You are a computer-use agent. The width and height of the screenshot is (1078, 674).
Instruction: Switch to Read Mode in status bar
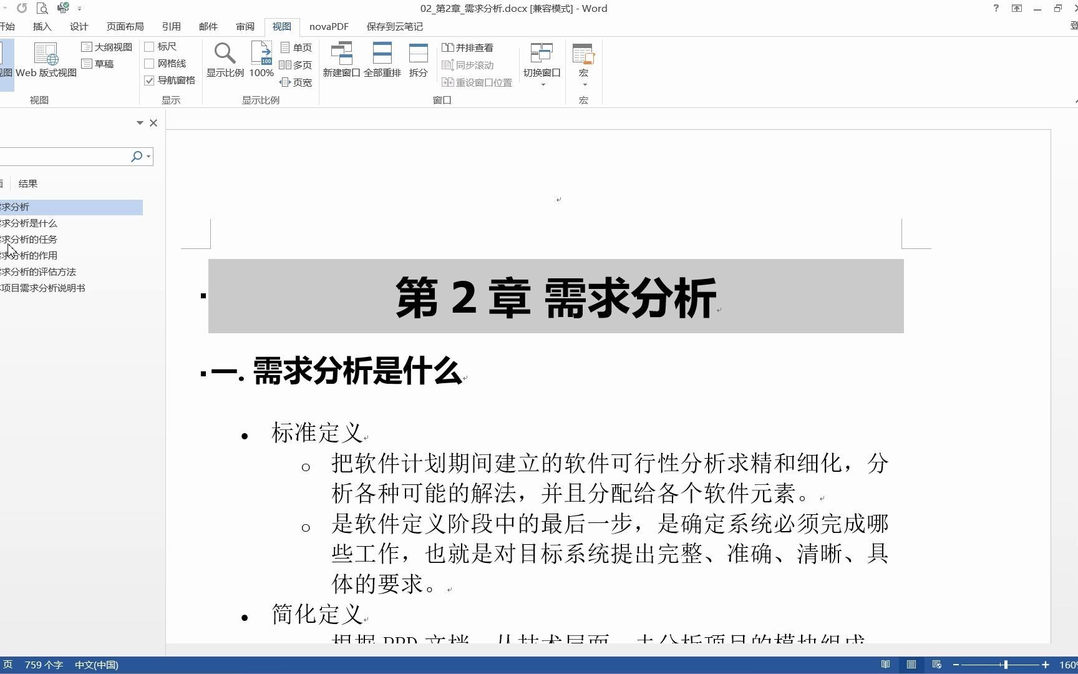click(x=885, y=665)
